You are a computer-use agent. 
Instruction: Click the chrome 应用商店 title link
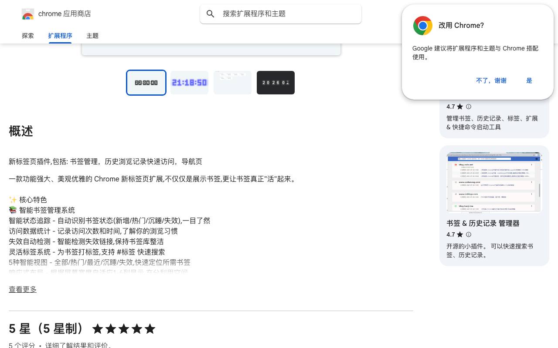click(x=65, y=14)
